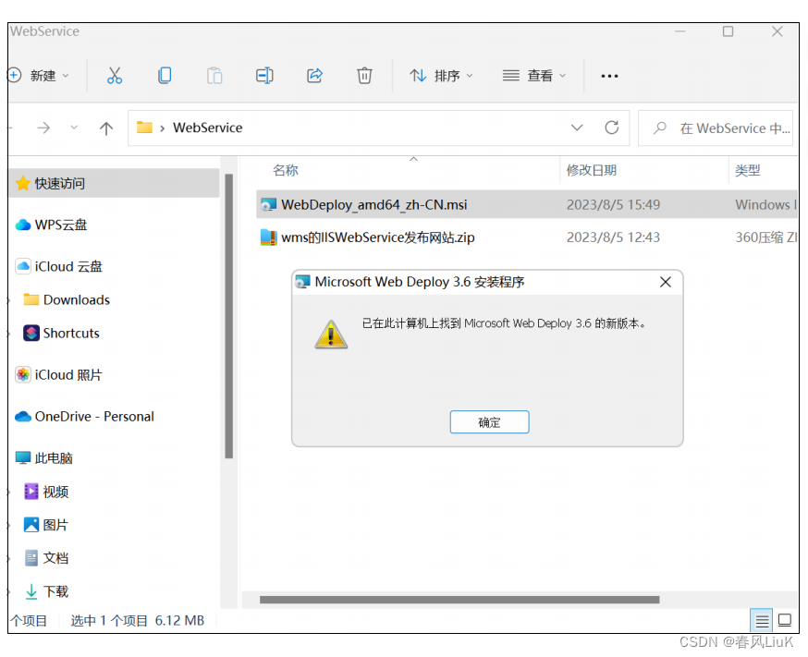Click the Copy icon in toolbar
The width and height of the screenshot is (808, 657).
(x=165, y=76)
